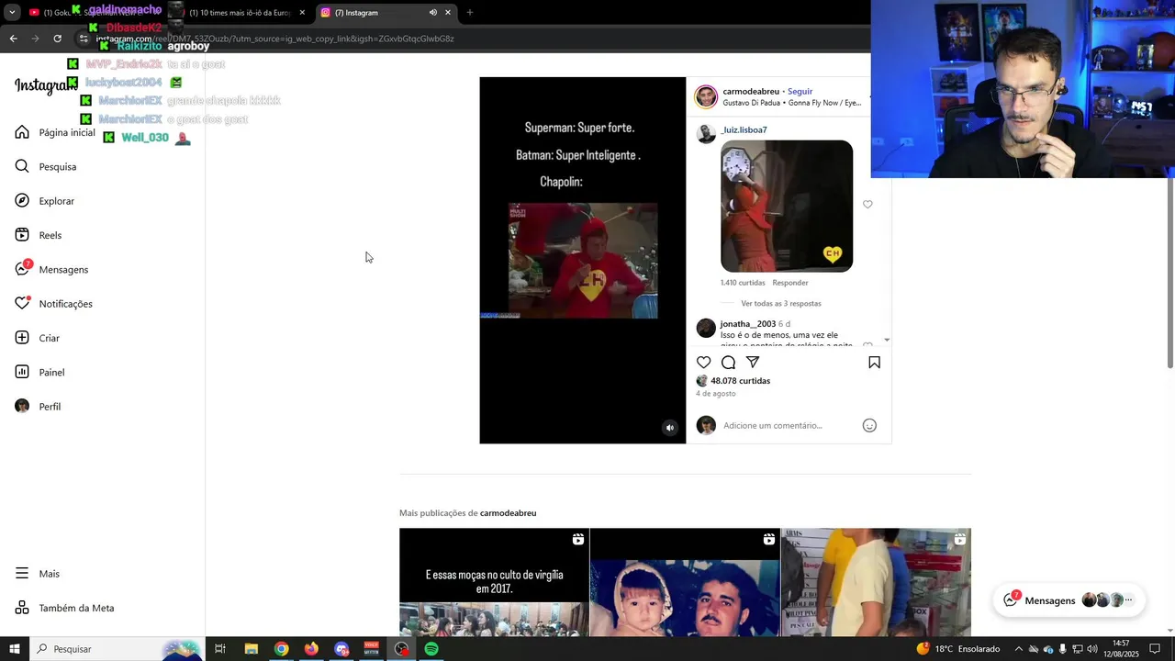Screen dimensions: 1175x661
Task: Click the comments list scroll arrow
Action: point(887,341)
